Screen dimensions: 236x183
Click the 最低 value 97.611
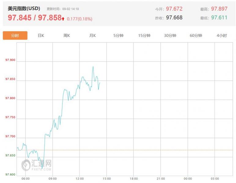point(219,18)
